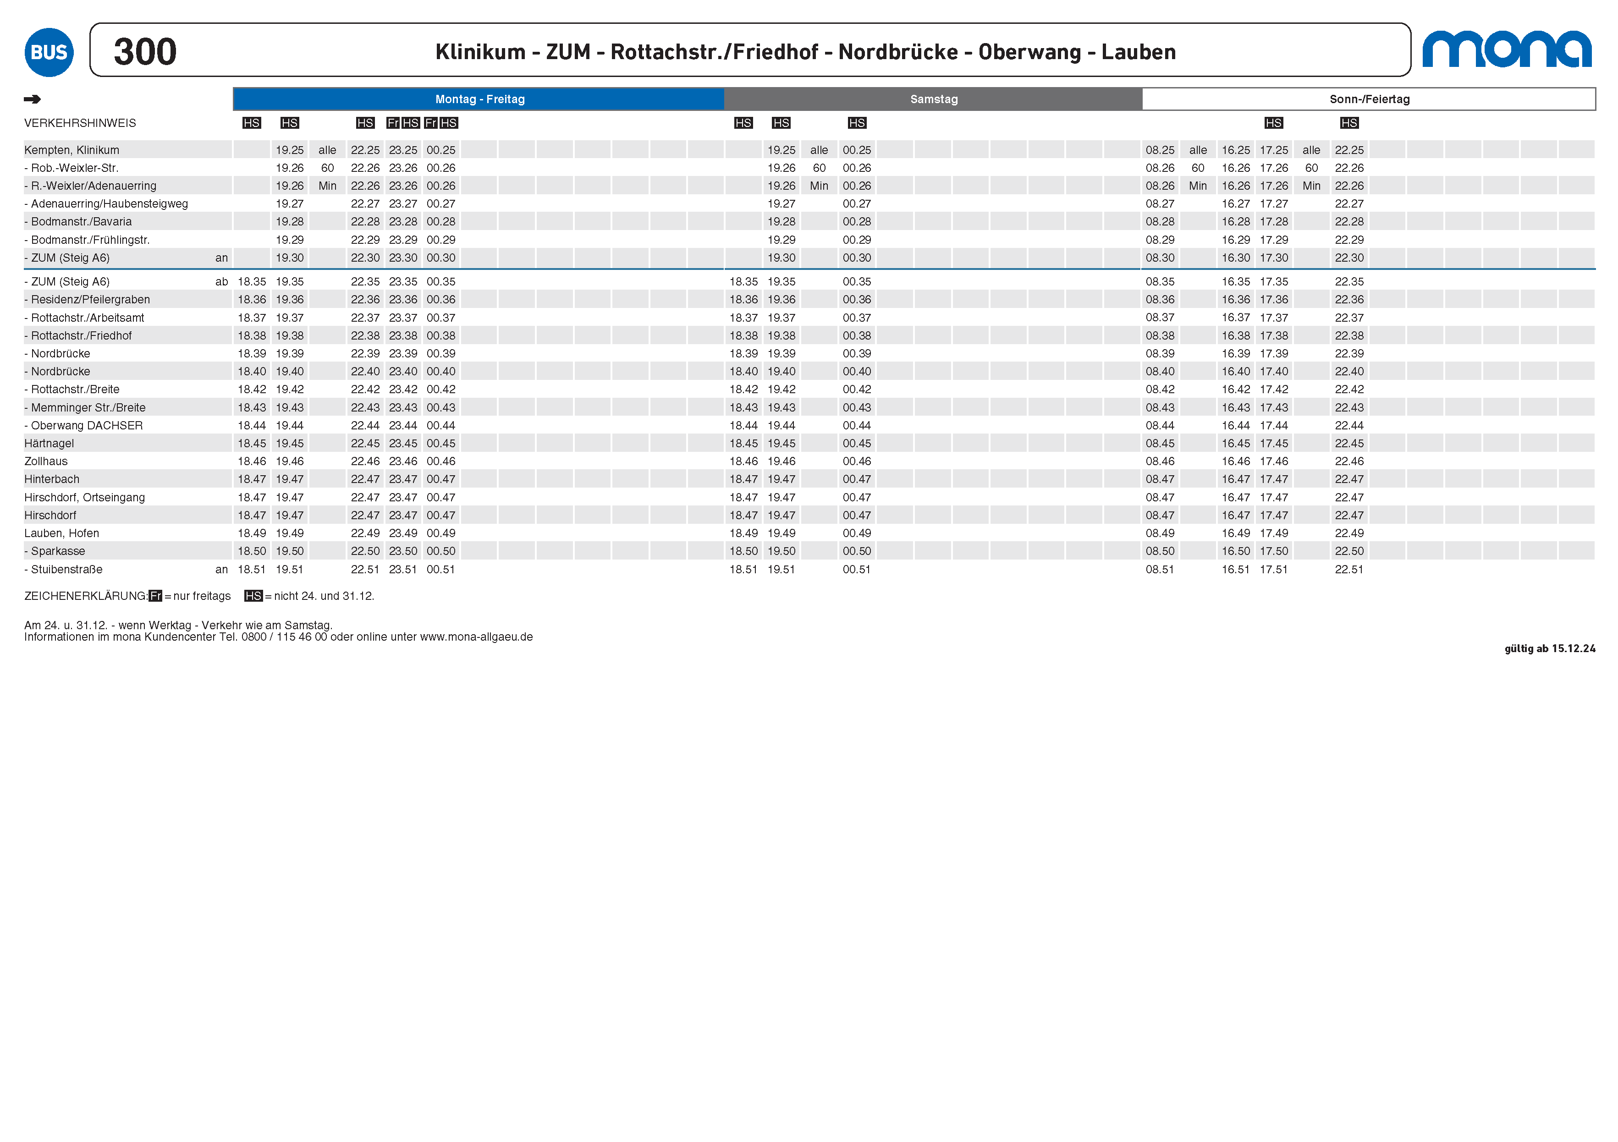Click the black direction arrow above VERKEHRSHINWEIS

point(33,99)
